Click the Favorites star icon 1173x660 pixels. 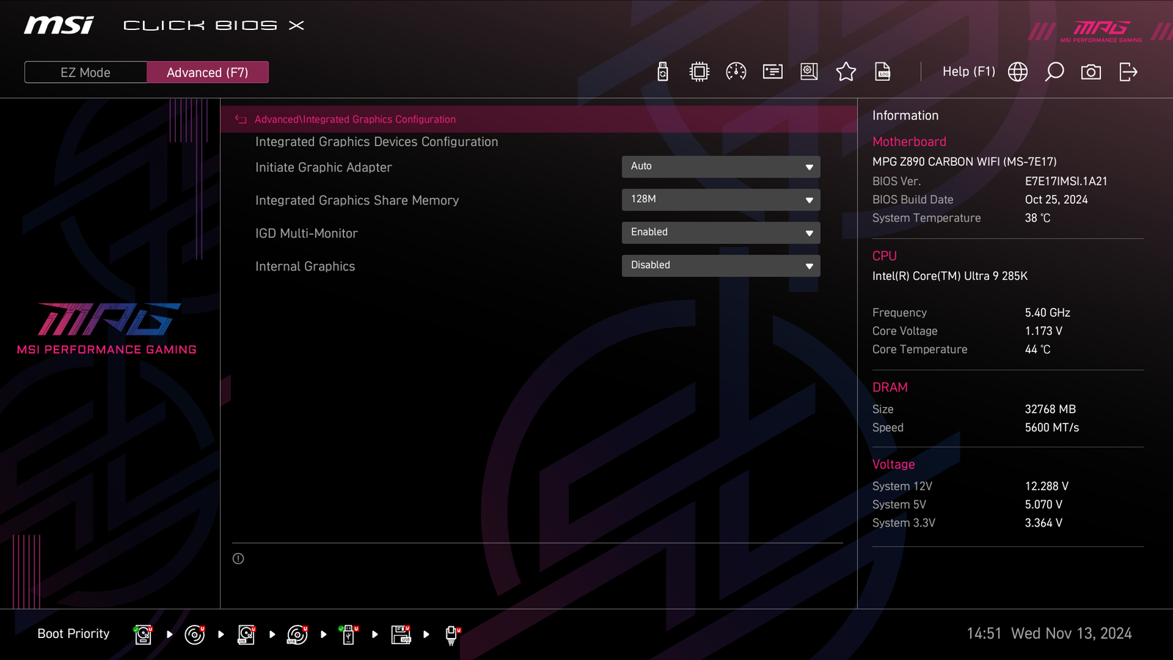coord(846,72)
